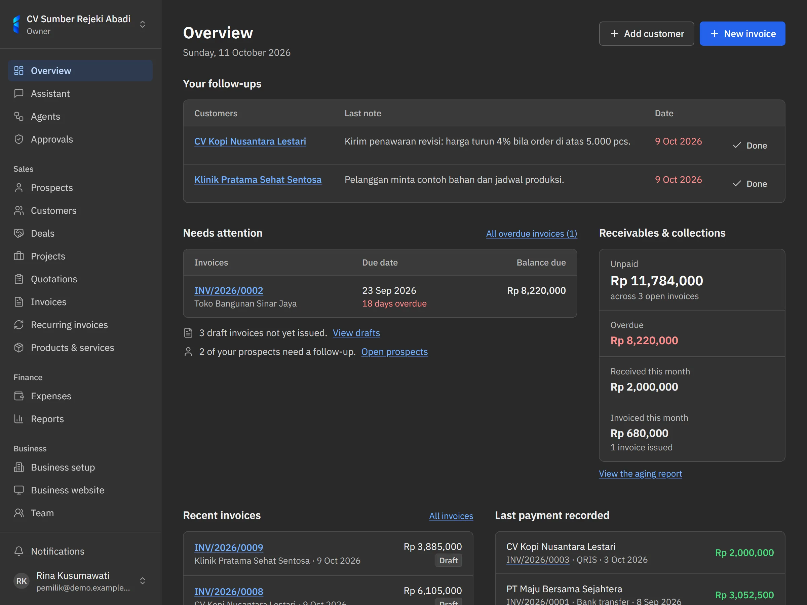
Task: Click the Projects briefcase icon
Action: point(18,256)
